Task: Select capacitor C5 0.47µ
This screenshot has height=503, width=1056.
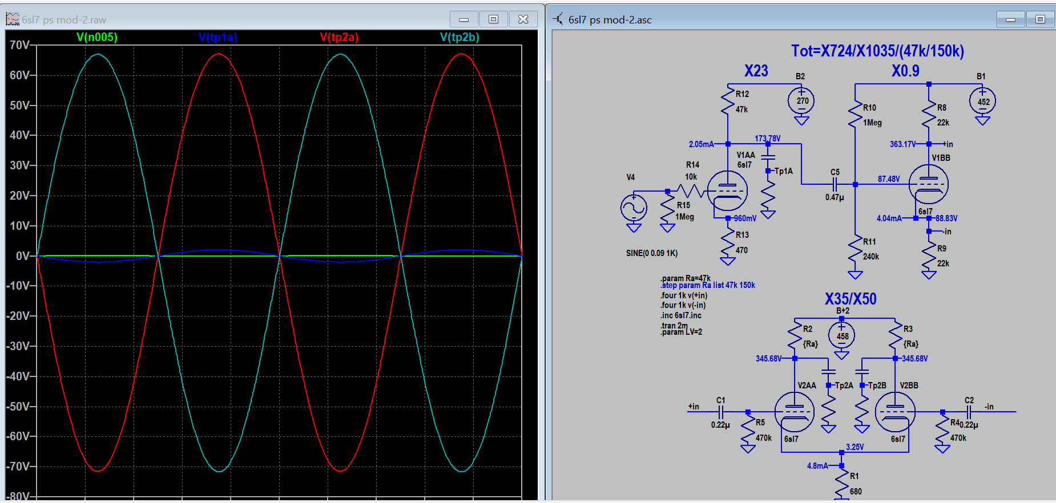Action: point(835,184)
